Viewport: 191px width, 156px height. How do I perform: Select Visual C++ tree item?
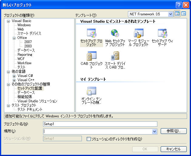pyautogui.click(x=26, y=80)
